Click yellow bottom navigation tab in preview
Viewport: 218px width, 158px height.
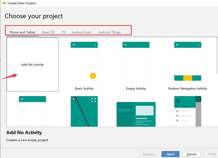[x=188, y=78]
